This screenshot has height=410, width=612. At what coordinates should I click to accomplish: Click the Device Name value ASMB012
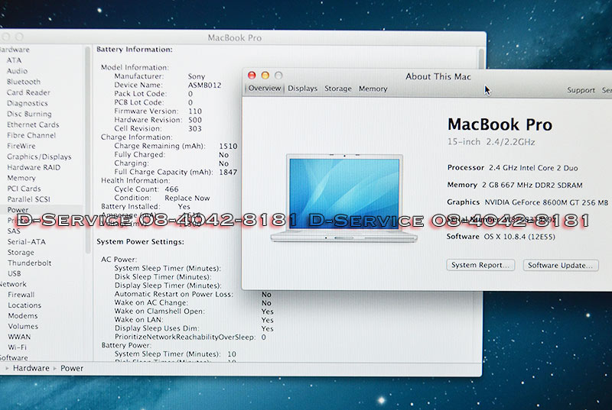pos(204,85)
